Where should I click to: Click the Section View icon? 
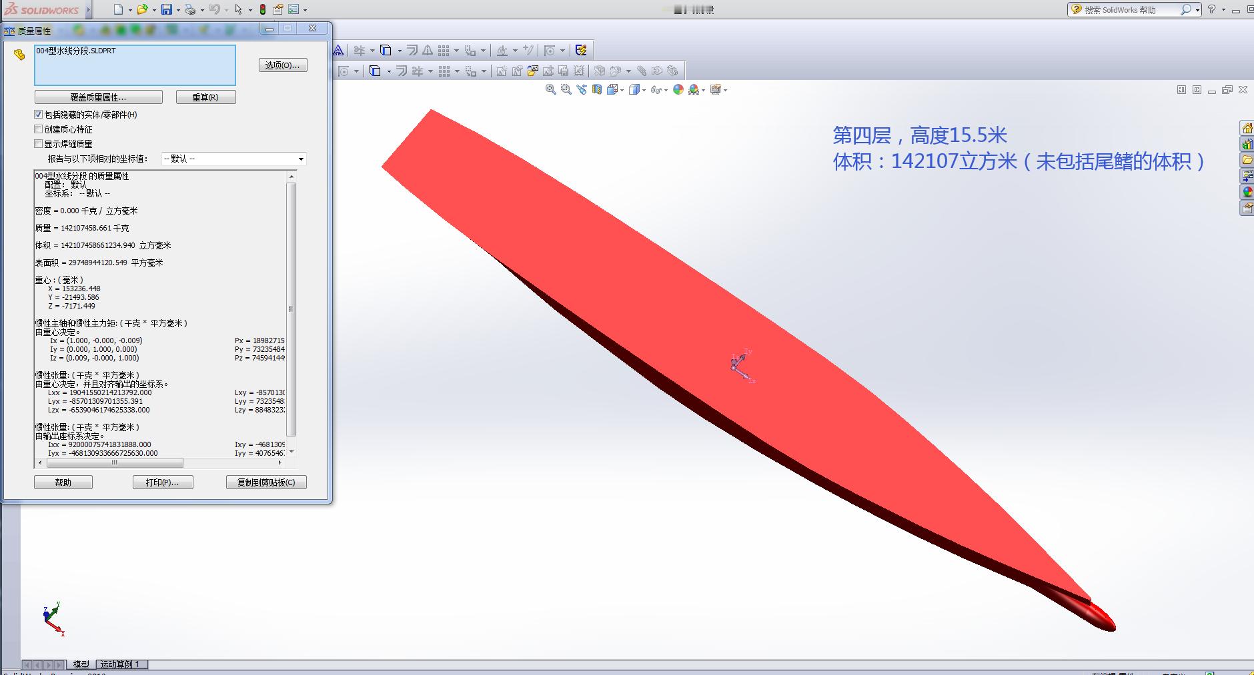pyautogui.click(x=597, y=89)
